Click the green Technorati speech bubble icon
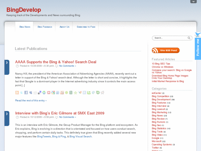This screenshot has height=151, width=201. coord(89,93)
